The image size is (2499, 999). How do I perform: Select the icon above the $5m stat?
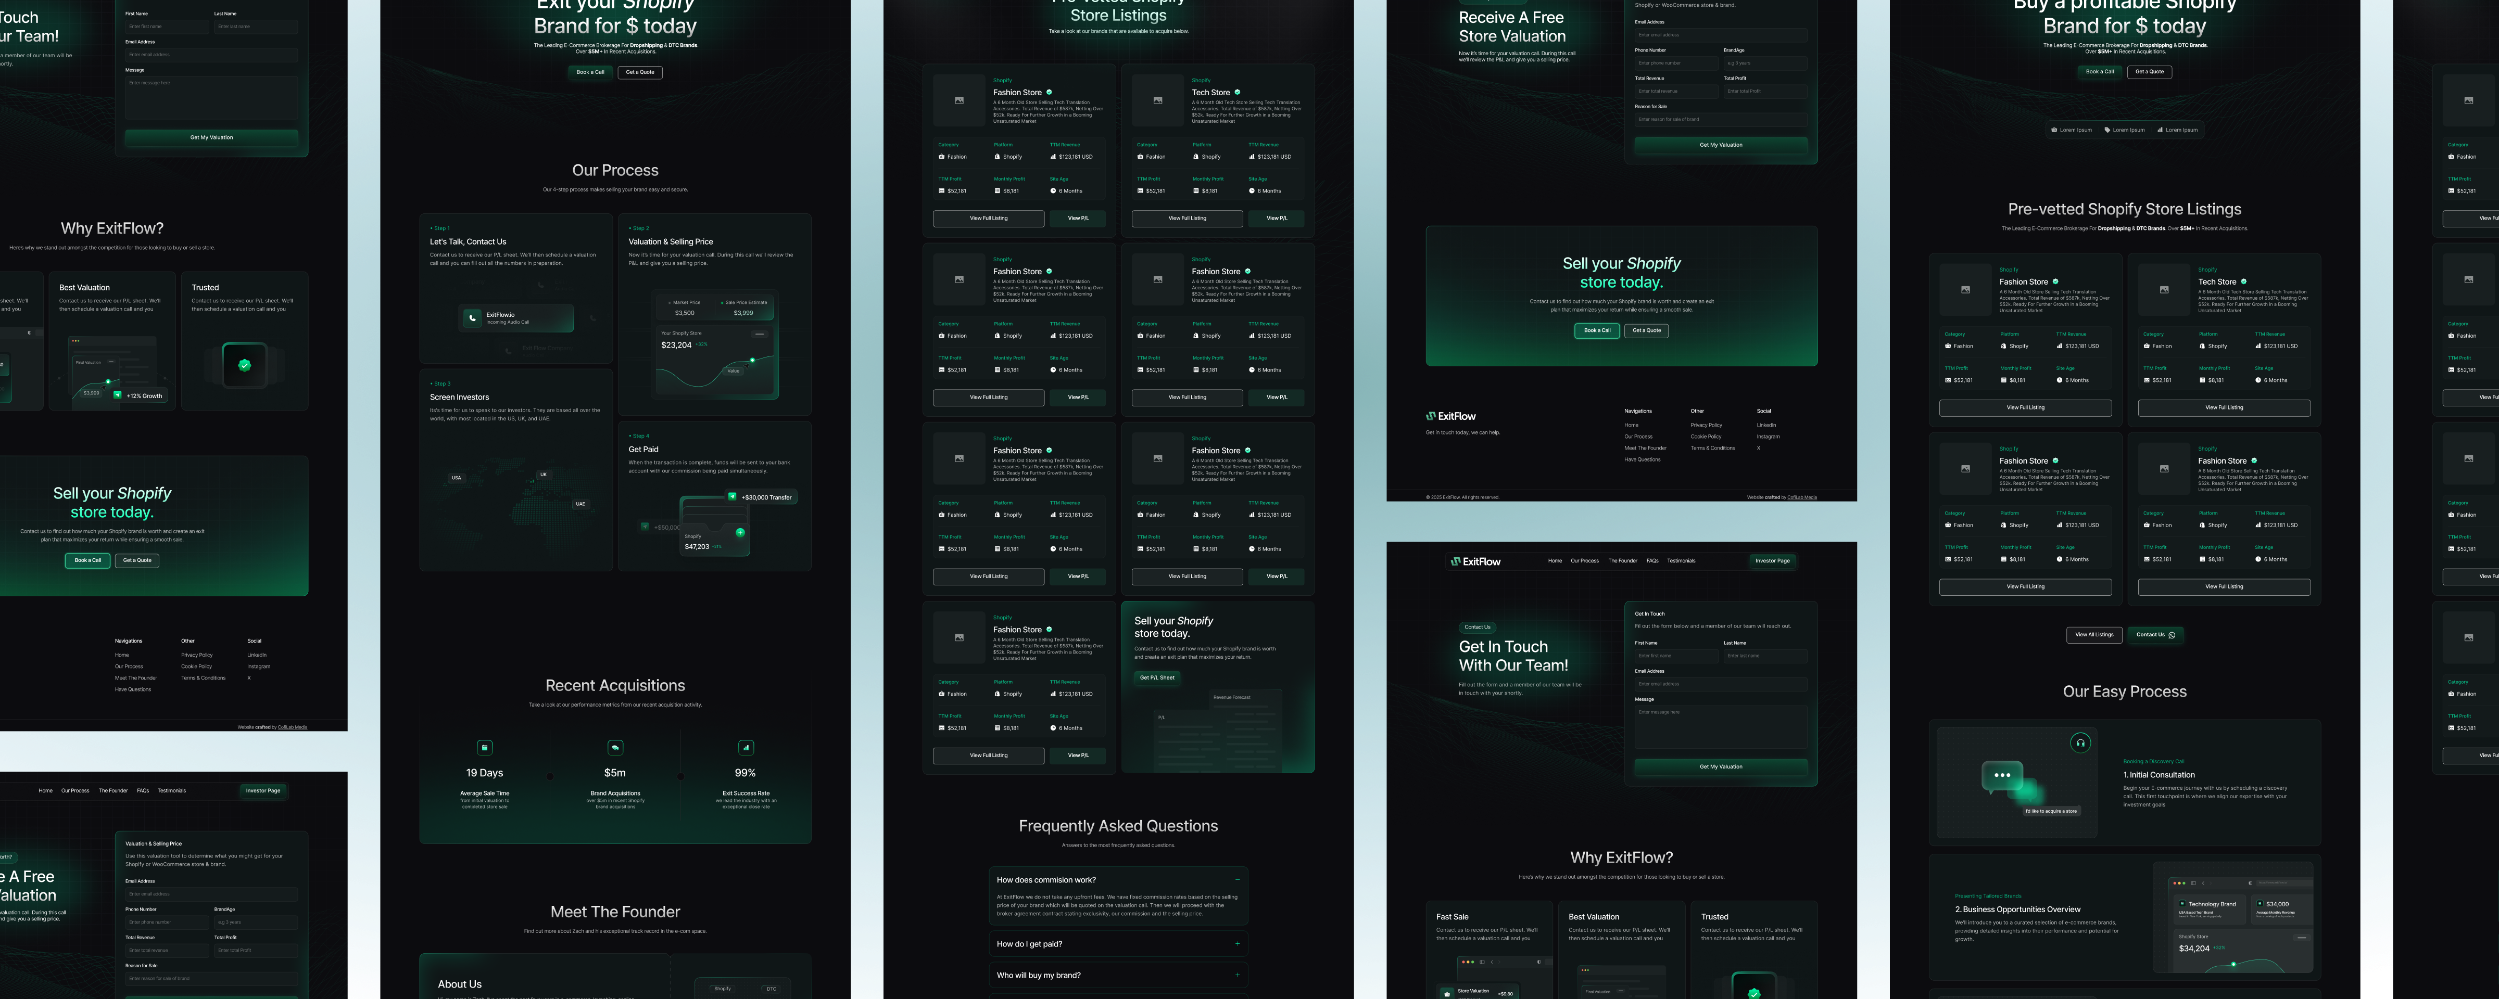[615, 748]
